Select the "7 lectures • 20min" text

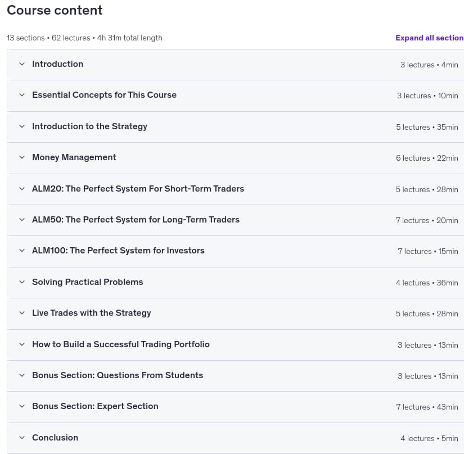427,220
